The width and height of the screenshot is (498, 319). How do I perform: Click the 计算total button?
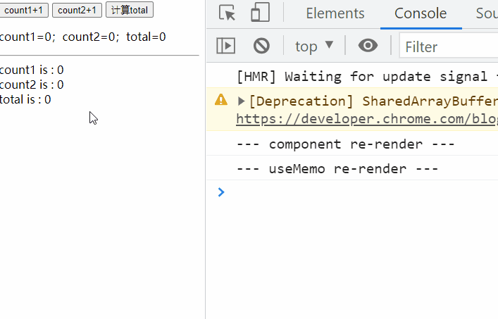tap(130, 10)
